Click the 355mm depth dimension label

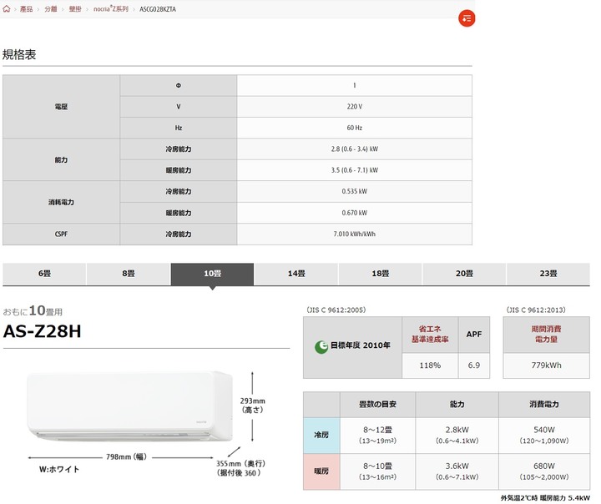240,468
